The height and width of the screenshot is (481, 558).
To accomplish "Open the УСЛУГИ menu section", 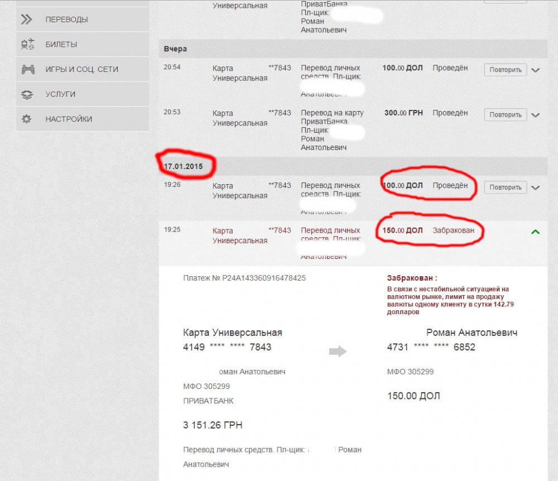I will click(83, 94).
